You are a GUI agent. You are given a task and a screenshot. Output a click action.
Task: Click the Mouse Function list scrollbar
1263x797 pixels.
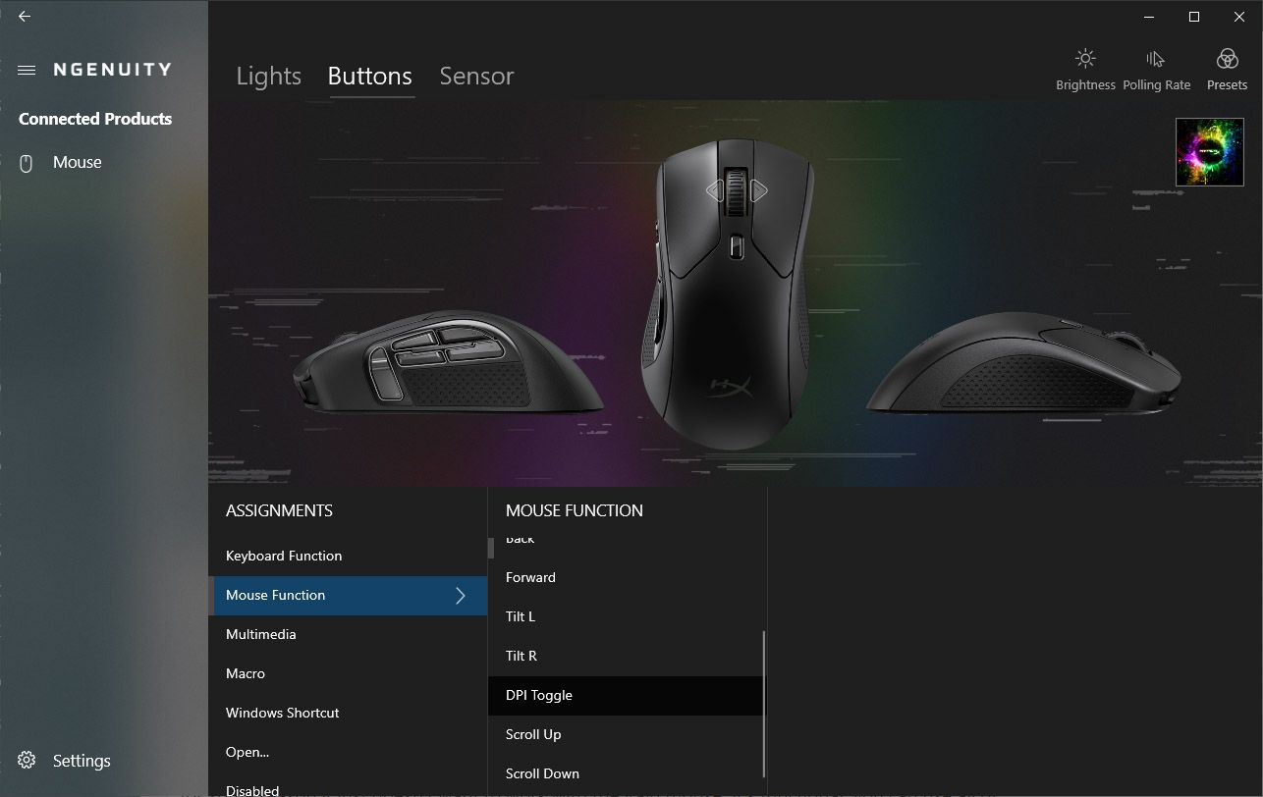coord(763,705)
